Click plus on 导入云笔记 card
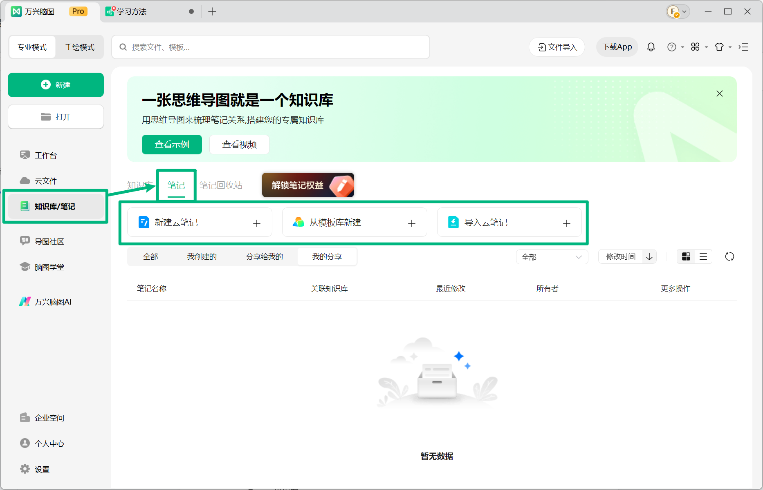This screenshot has height=490, width=763. (567, 223)
